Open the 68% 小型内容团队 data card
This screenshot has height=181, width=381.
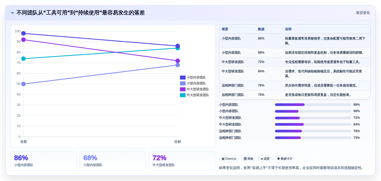click(113, 161)
